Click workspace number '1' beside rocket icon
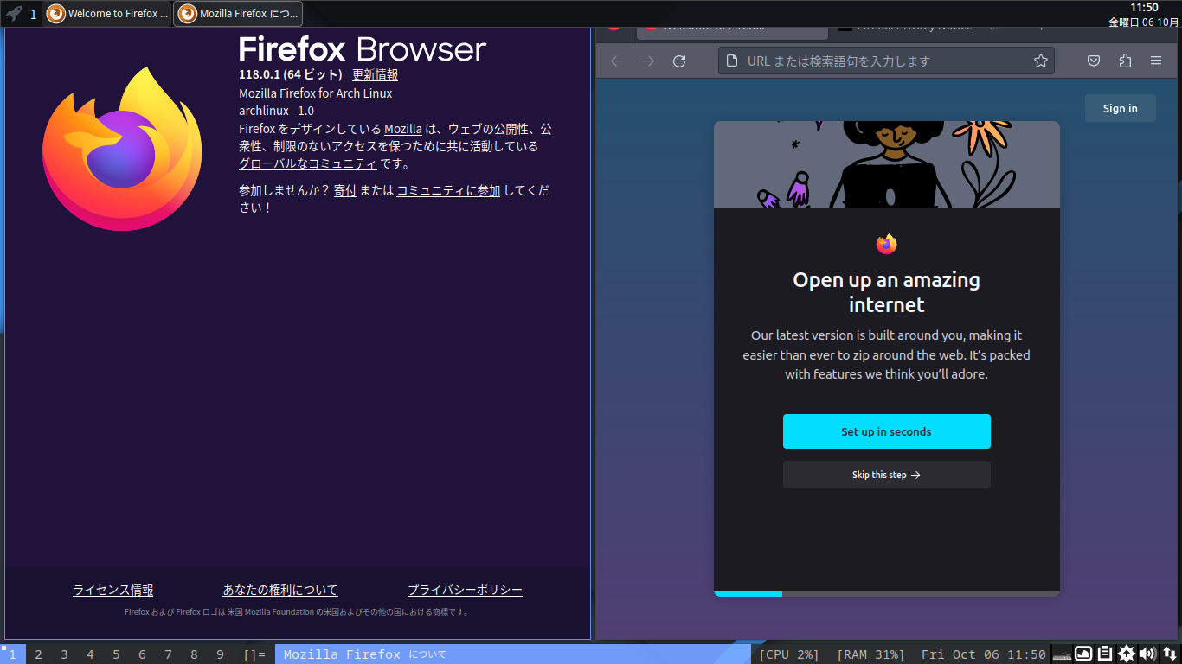The width and height of the screenshot is (1182, 664). click(34, 14)
